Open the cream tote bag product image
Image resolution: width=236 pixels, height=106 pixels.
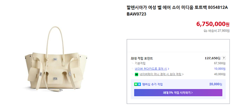(x=56, y=59)
